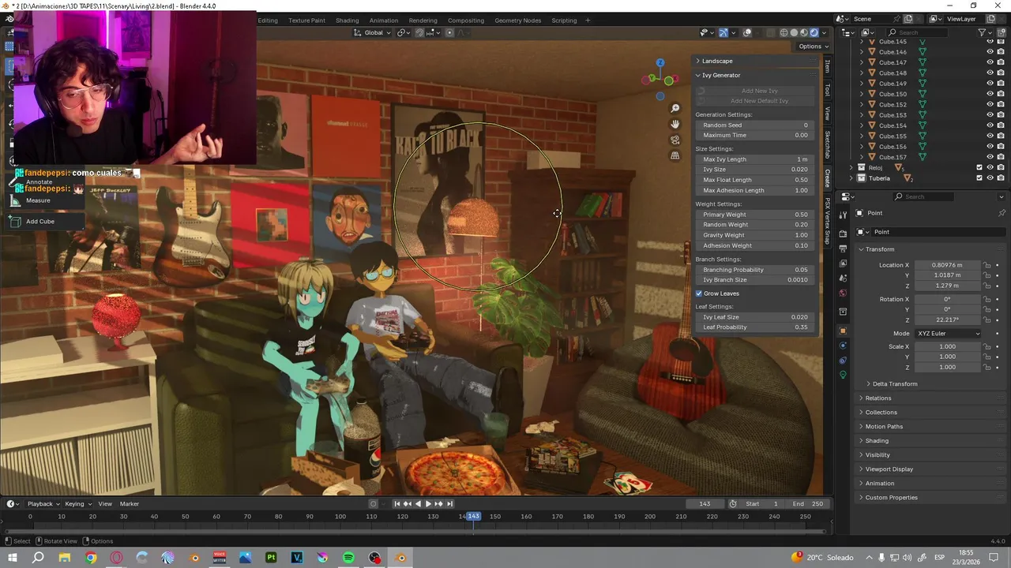Toggle snapping magnet in viewport header
Image resolution: width=1011 pixels, height=568 pixels.
coord(419,32)
